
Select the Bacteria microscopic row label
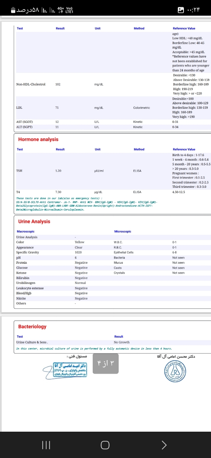pyautogui.click(x=119, y=257)
